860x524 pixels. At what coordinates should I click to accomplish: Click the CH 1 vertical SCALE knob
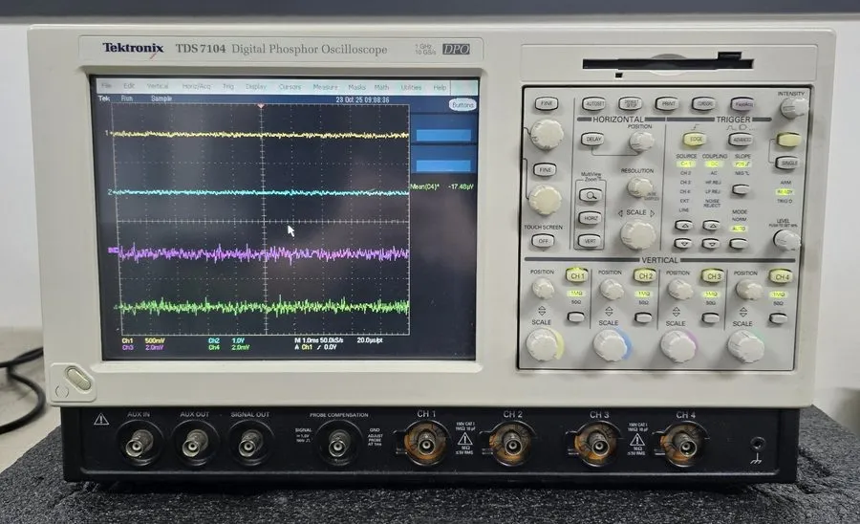tap(542, 345)
